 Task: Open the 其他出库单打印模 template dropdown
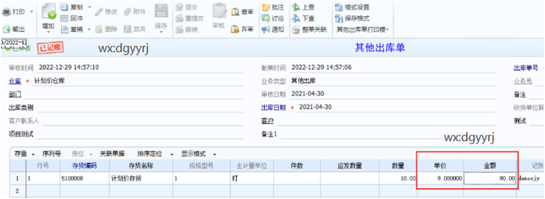363,29
